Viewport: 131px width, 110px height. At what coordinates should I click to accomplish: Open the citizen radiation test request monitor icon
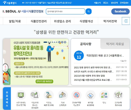tap(21, 95)
